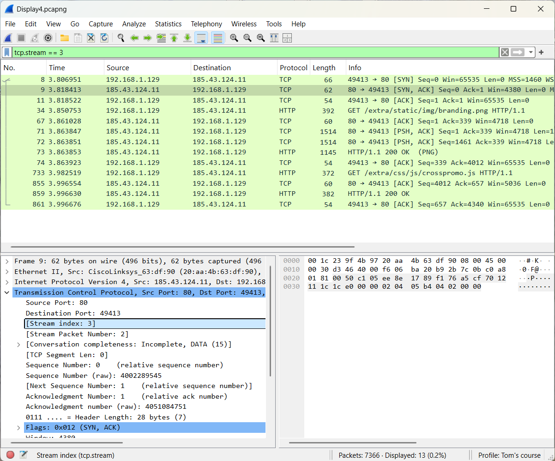Open the Wireless menu
This screenshot has width=555, height=461.
(244, 24)
